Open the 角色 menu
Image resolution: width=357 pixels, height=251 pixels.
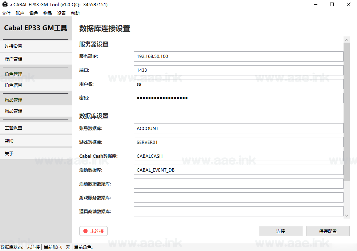[34, 13]
